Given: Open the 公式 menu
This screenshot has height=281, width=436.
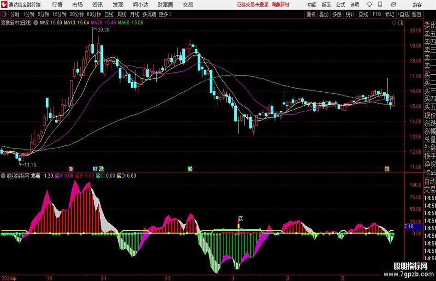Looking at the screenshot, I should 340,5.
